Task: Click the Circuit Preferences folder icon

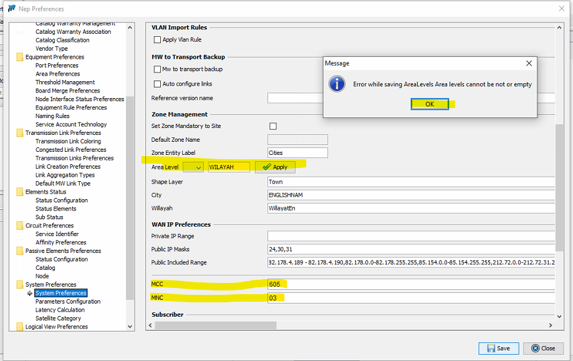Action: (19, 225)
